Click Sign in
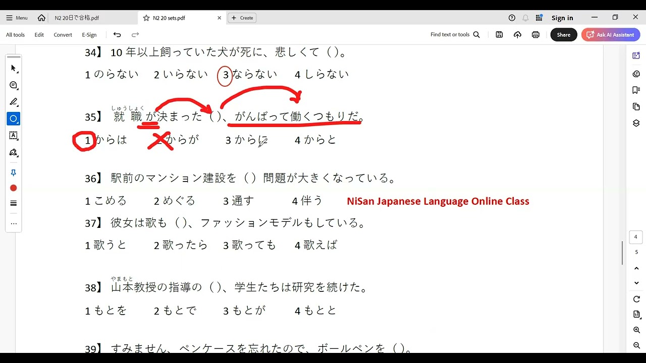 [562, 18]
